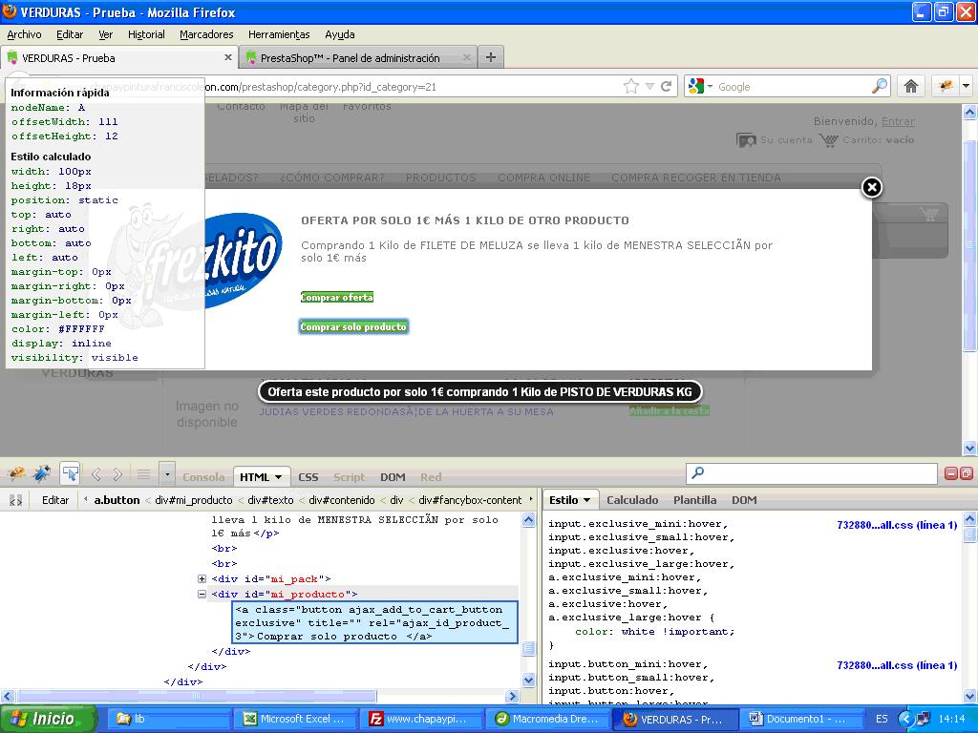Open the Firebug menu icon
Viewport: 978px width, 733px height.
[x=17, y=474]
